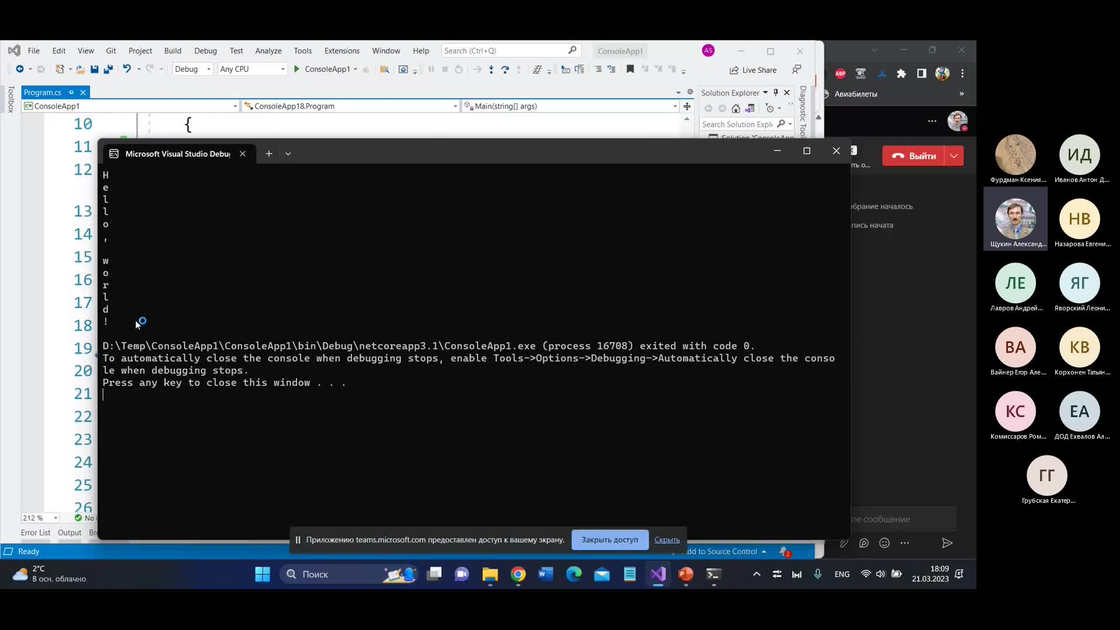
Task: Click the Undo arrow in Visual Studio
Action: click(127, 69)
